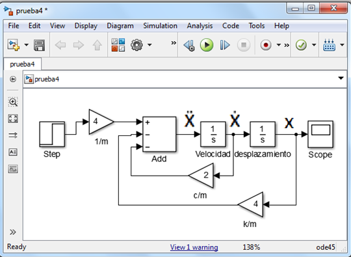The width and height of the screenshot is (351, 257).
Task: Open the Model Advisor dropdown arrow
Action: (314, 45)
